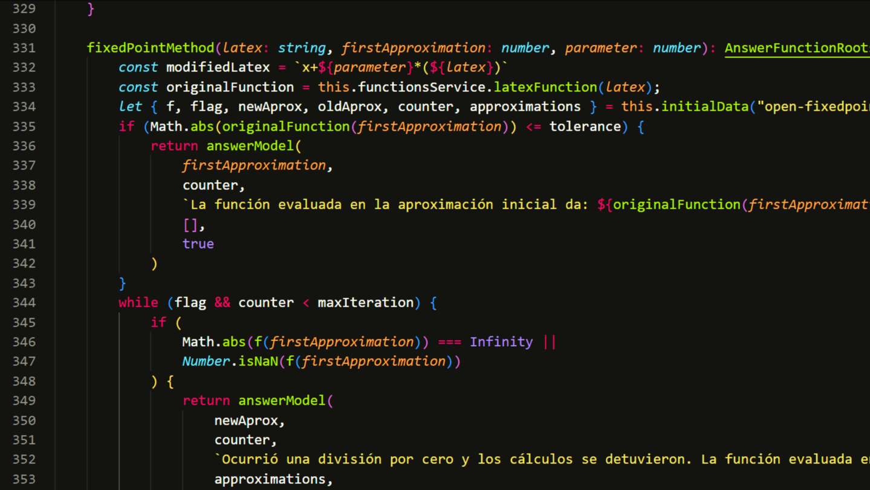Click line number 331 in the gutter
Image resolution: width=870 pixels, height=490 pixels.
pyautogui.click(x=24, y=48)
